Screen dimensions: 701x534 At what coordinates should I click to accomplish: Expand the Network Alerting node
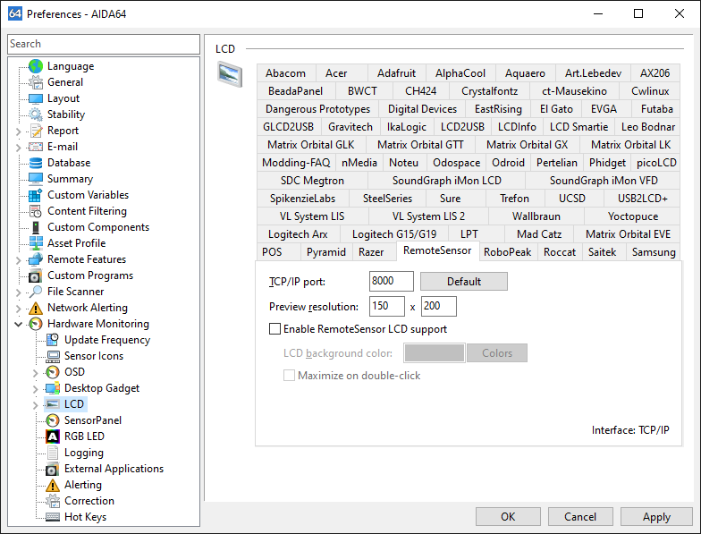pos(18,309)
